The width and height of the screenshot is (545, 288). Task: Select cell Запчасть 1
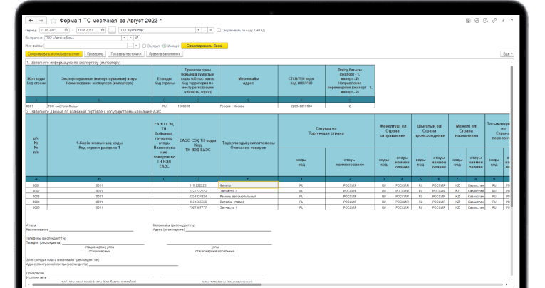(248, 207)
